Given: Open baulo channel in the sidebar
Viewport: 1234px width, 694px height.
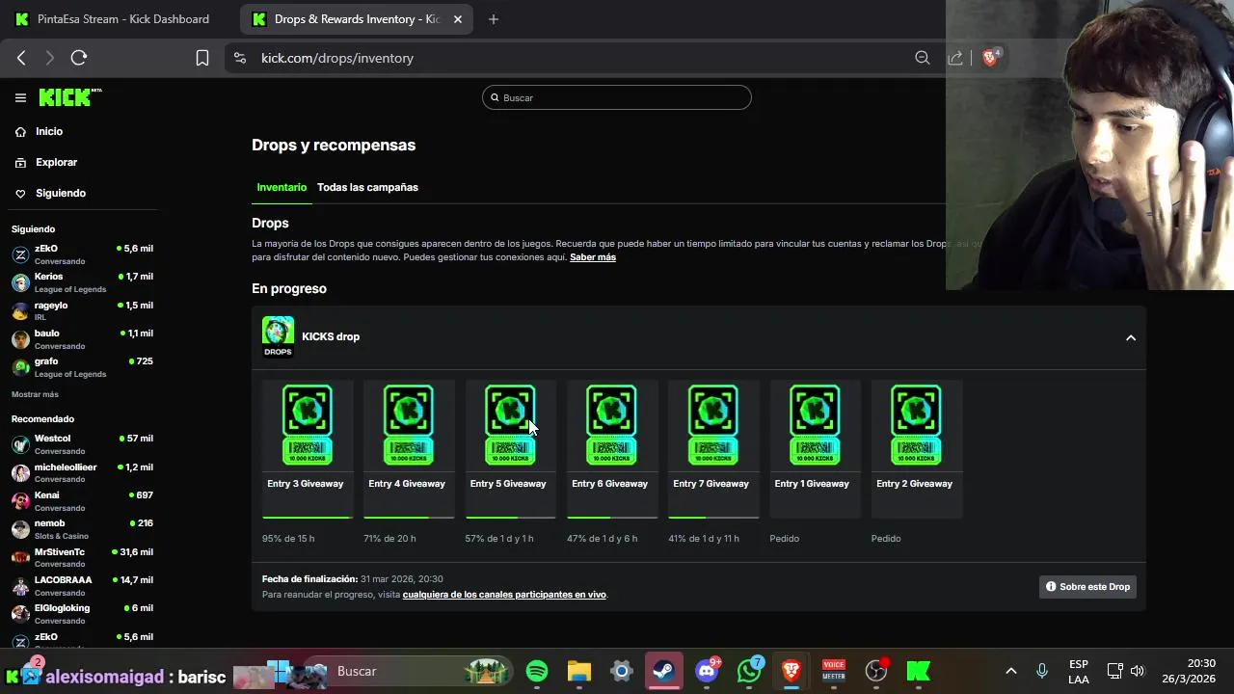Looking at the screenshot, I should (82, 339).
